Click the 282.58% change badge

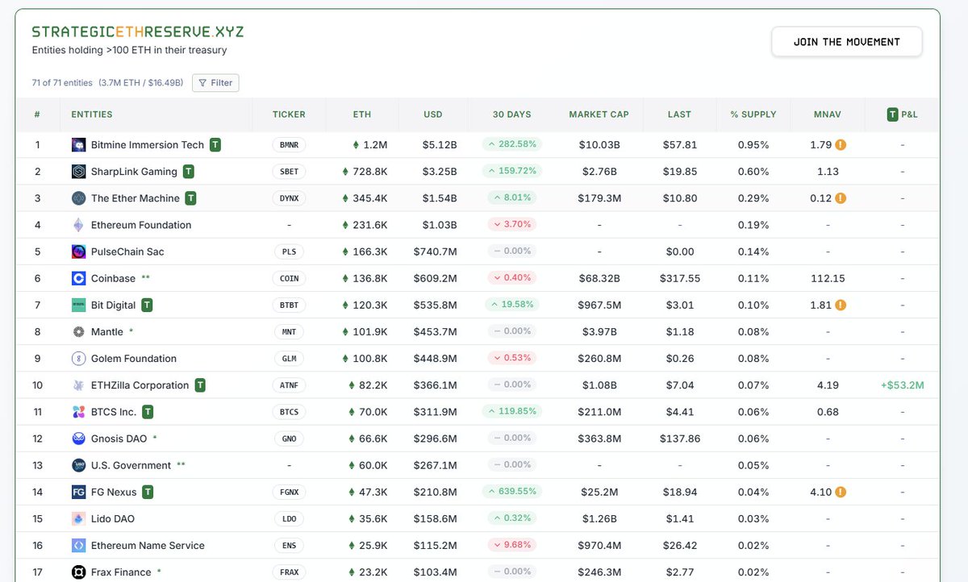click(x=511, y=144)
